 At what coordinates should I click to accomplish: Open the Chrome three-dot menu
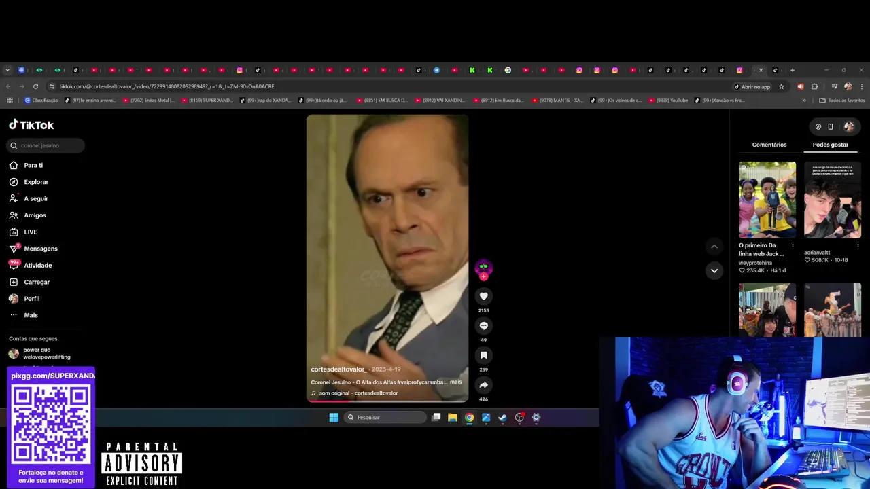(x=862, y=86)
